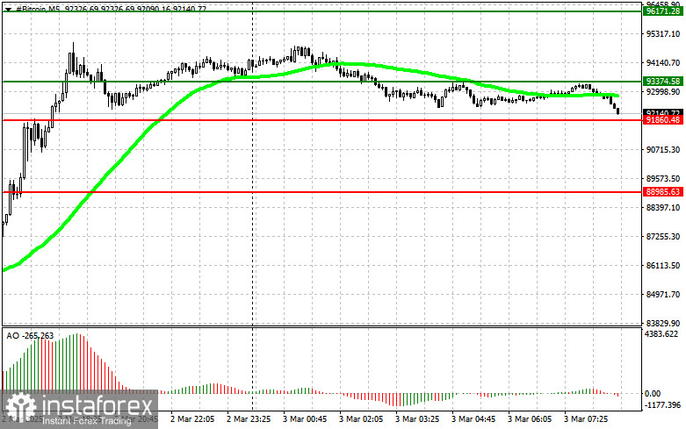
Task: Select the red horizontal line at 88985.63
Action: [x=321, y=192]
